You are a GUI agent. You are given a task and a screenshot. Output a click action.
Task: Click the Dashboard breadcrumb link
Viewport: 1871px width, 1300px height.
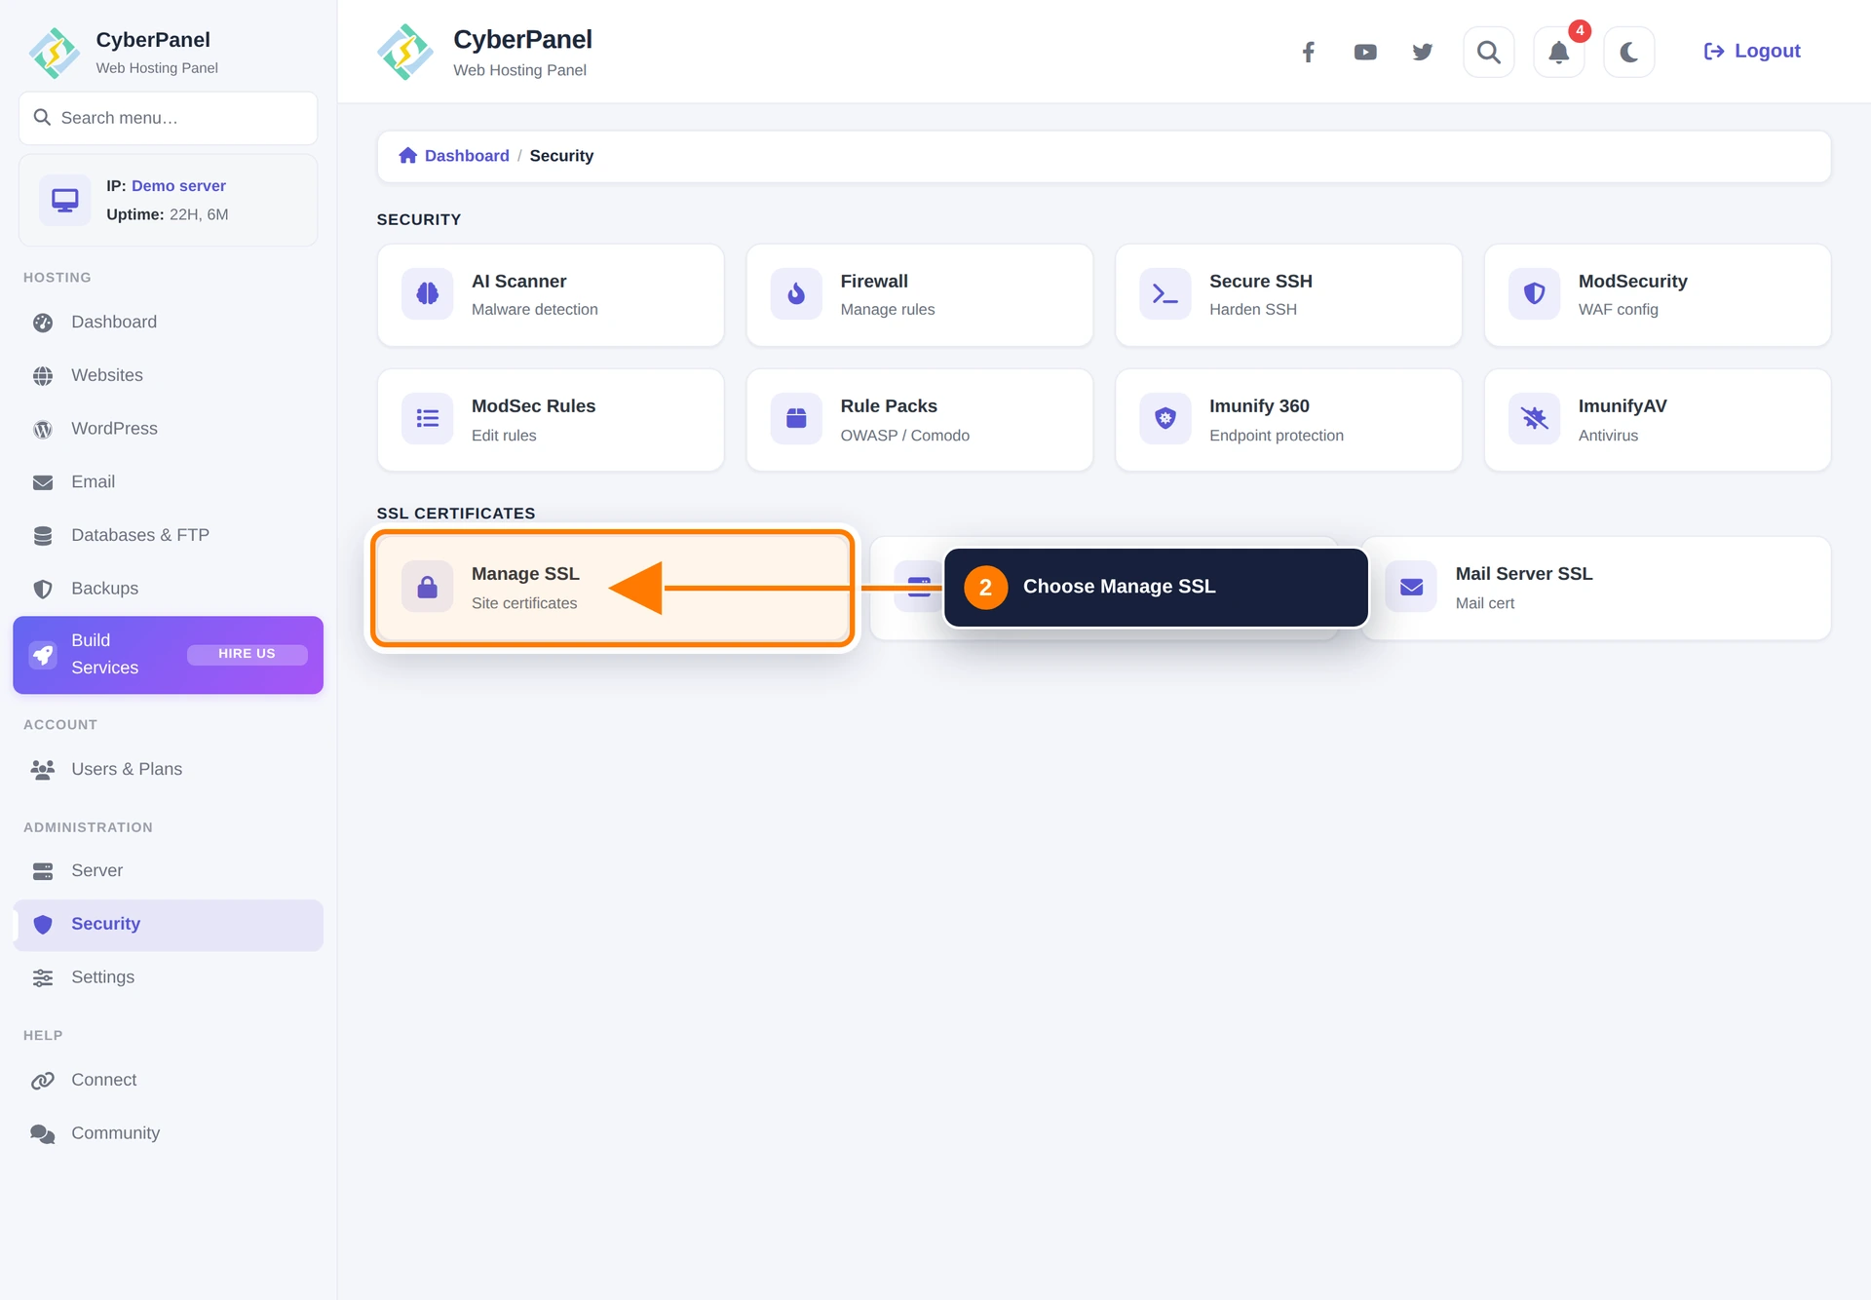(467, 156)
